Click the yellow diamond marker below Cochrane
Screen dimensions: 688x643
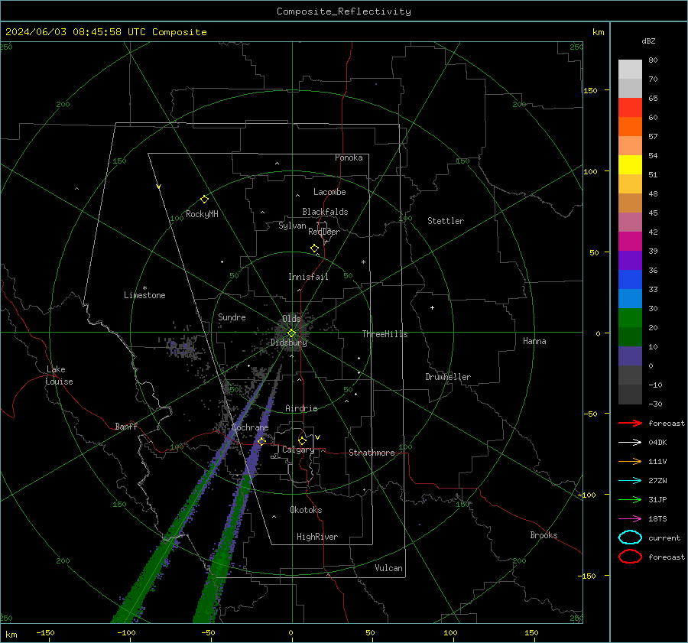click(262, 441)
